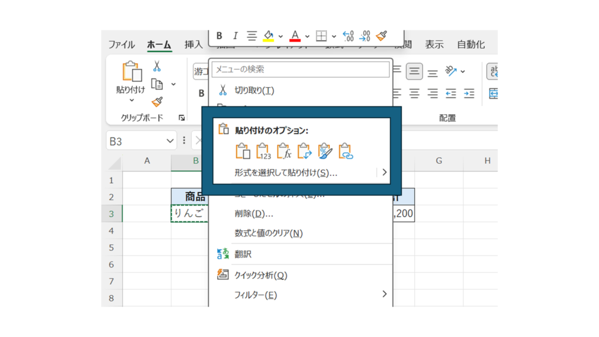Click the Paste Values (123) clipboard icon
The image size is (599, 337).
(x=263, y=152)
